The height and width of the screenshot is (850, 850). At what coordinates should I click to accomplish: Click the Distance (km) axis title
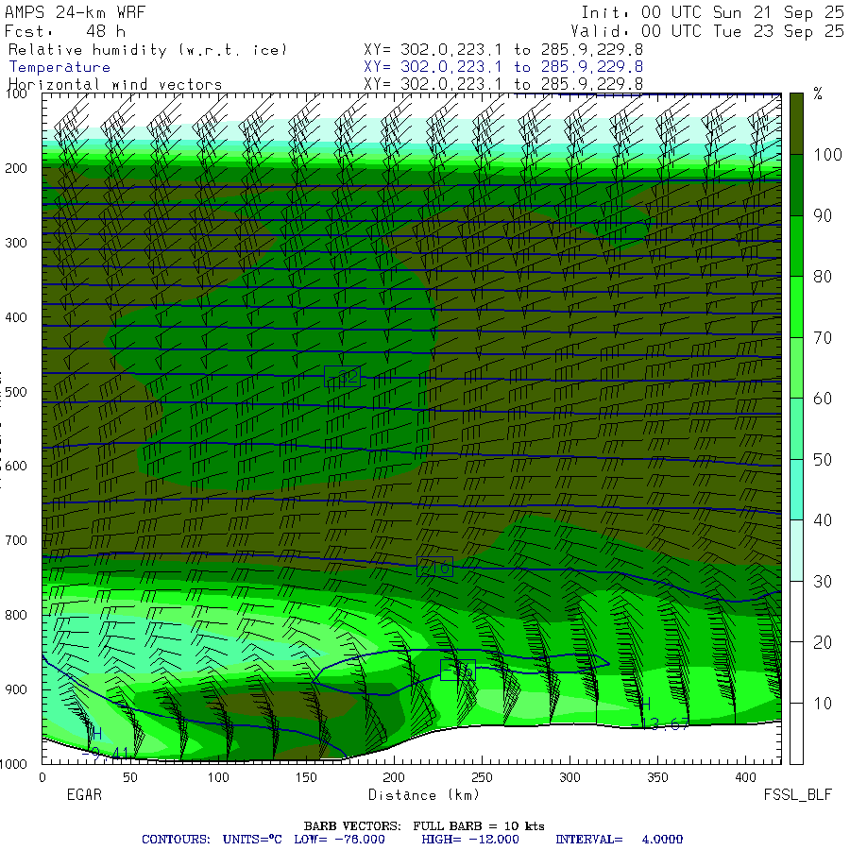[x=412, y=795]
